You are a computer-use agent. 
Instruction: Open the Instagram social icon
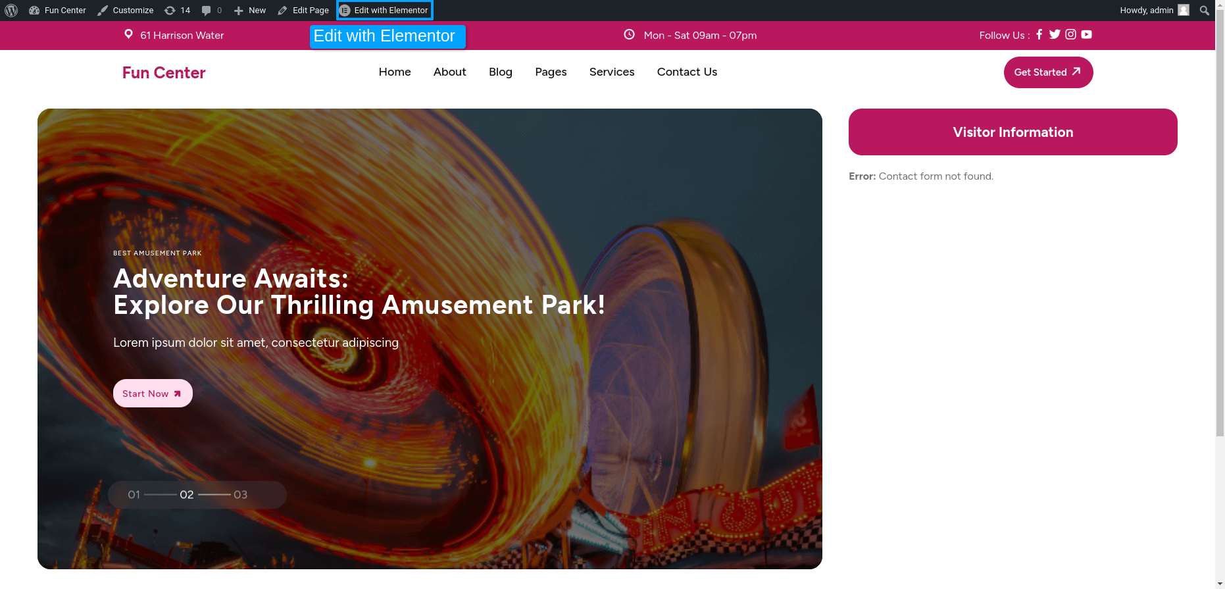(1070, 34)
